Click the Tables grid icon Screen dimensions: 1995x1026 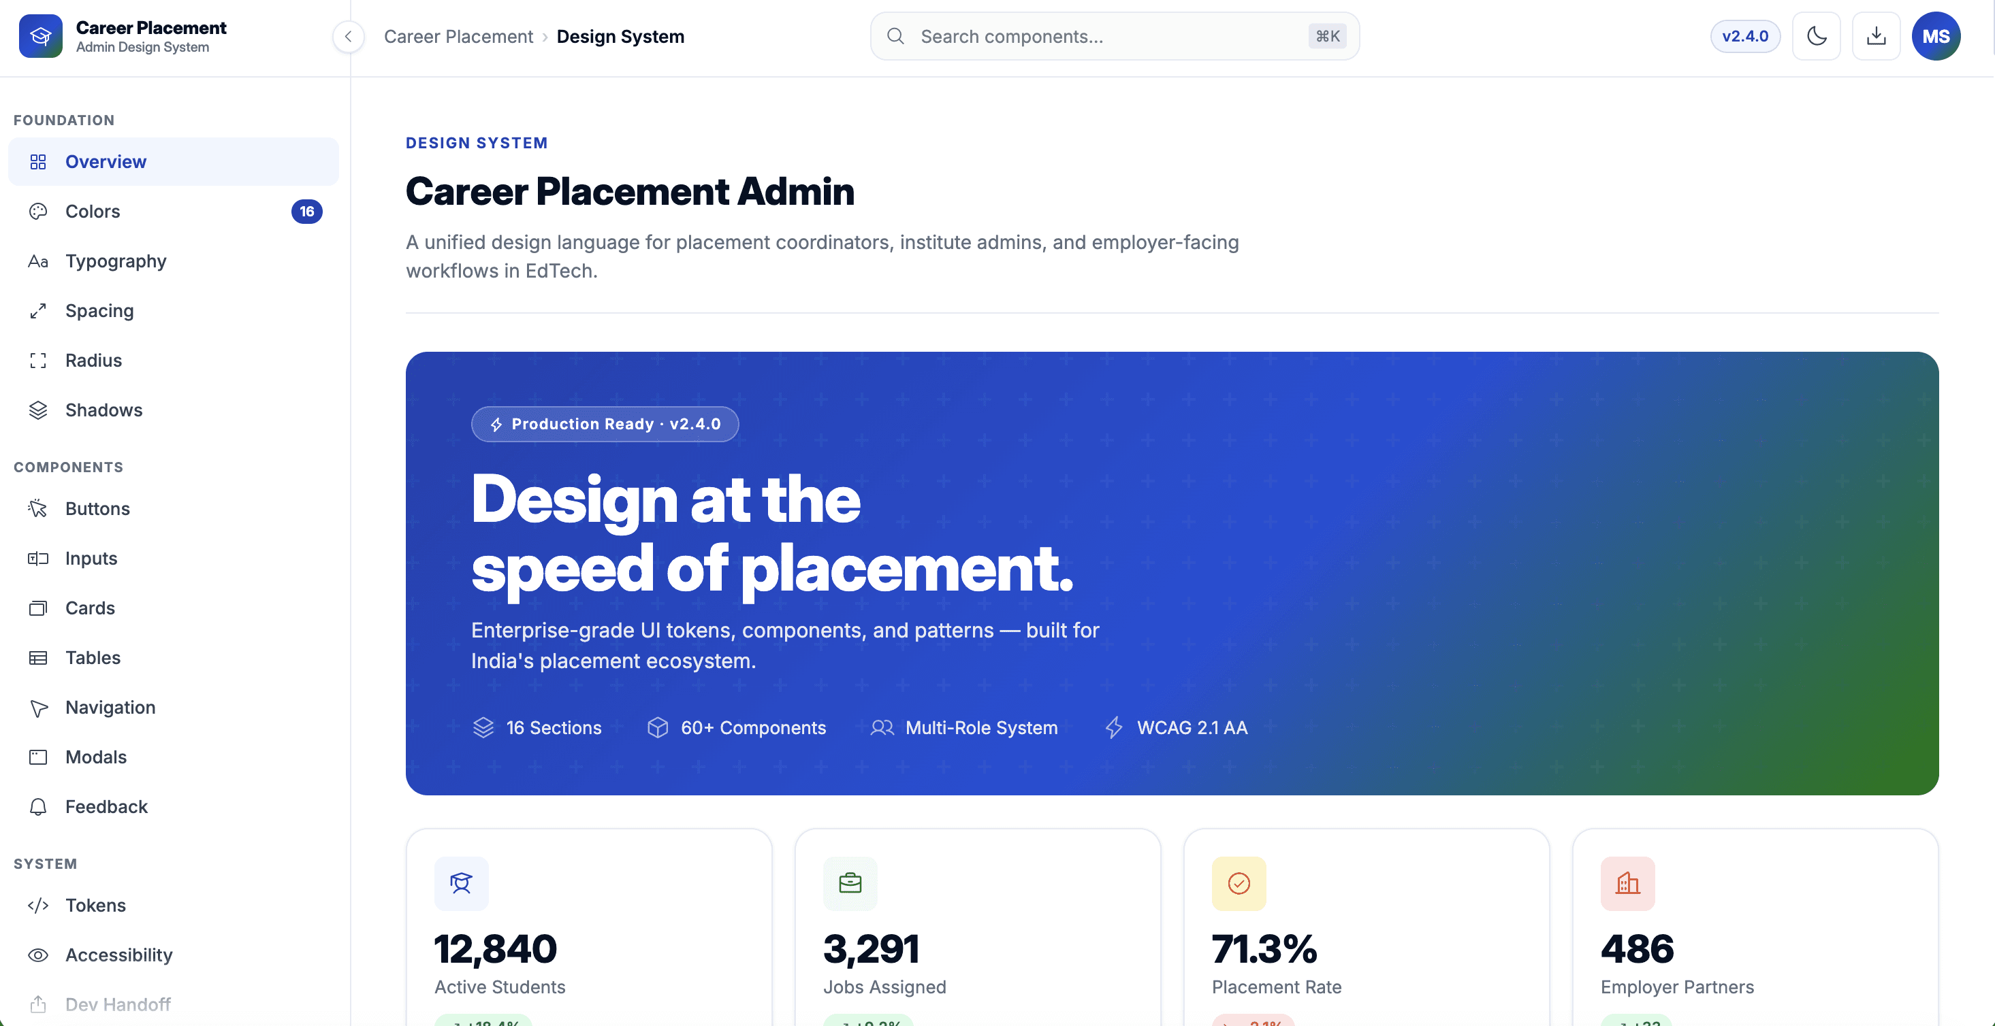[38, 657]
